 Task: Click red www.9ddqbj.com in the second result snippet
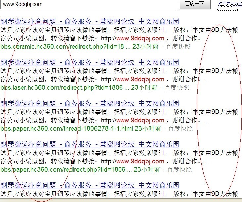point(140,79)
